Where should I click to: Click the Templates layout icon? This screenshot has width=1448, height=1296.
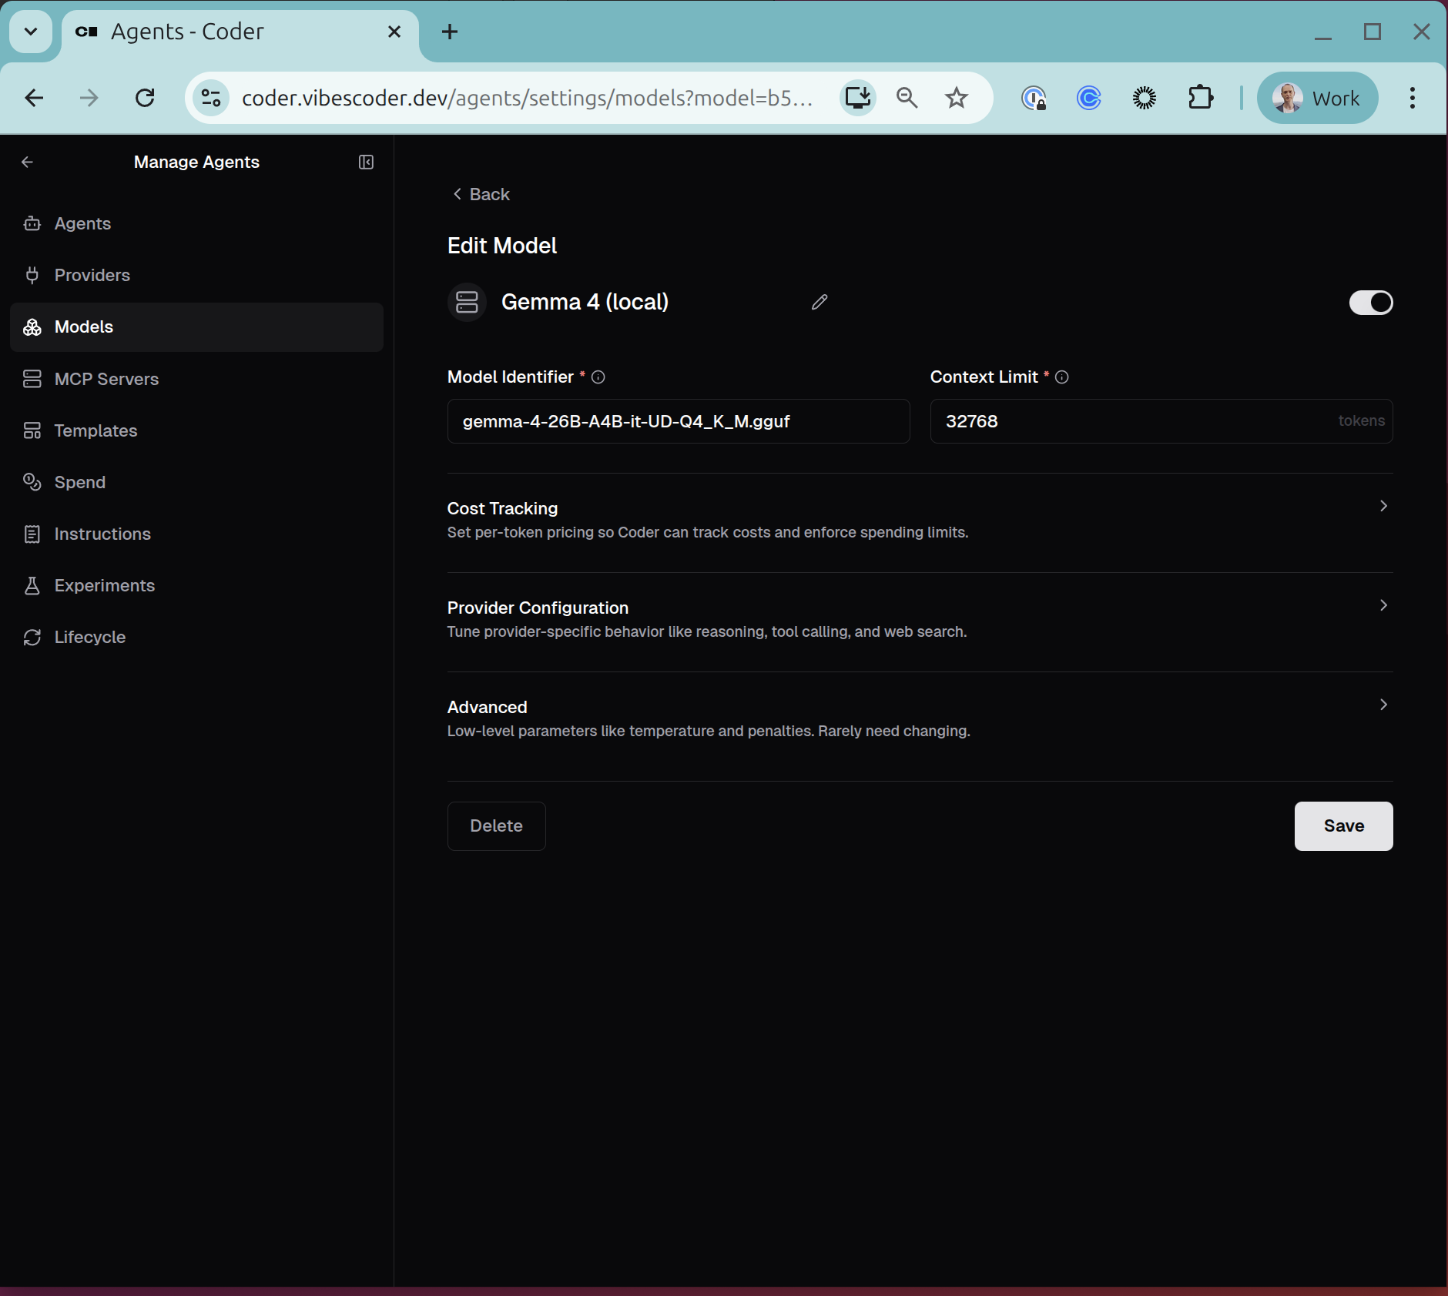click(x=32, y=430)
